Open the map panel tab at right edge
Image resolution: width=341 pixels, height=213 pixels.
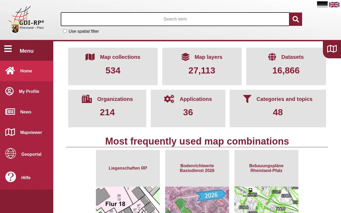pyautogui.click(x=332, y=49)
